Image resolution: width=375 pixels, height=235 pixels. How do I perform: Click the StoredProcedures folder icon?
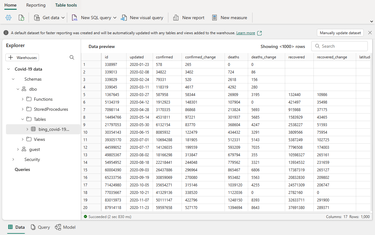pyautogui.click(x=29, y=109)
